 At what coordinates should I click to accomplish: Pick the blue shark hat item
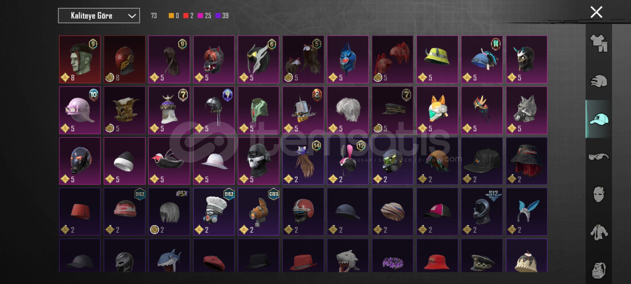click(169, 256)
